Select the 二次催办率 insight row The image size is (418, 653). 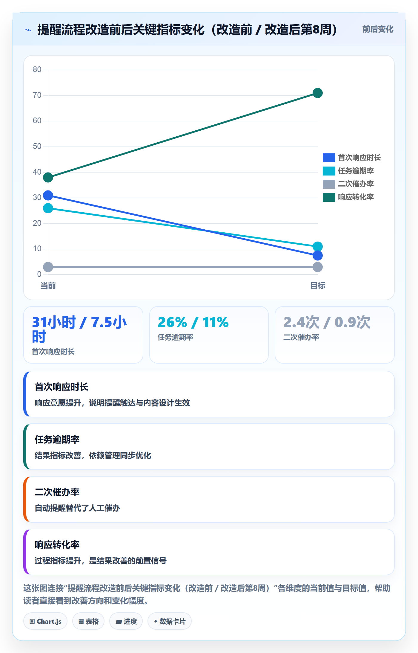pyautogui.click(x=209, y=499)
